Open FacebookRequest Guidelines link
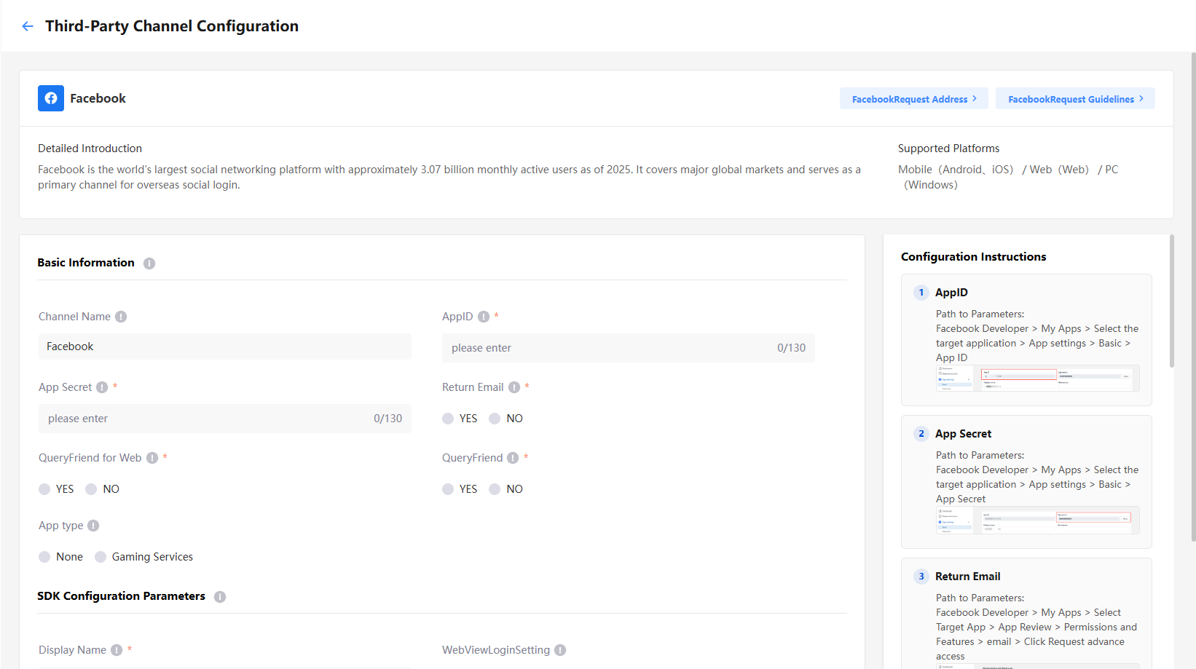Screen dimensions: 1196x669 pos(1075,99)
